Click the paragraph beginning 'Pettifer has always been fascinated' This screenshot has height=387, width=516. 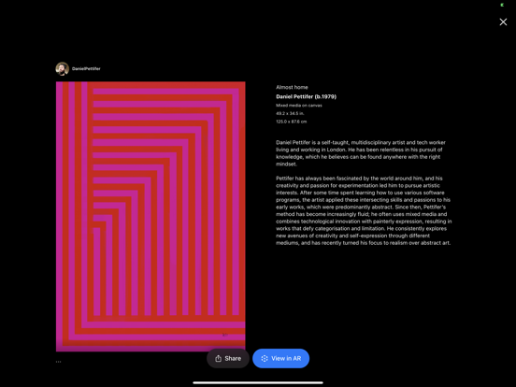pos(364,210)
